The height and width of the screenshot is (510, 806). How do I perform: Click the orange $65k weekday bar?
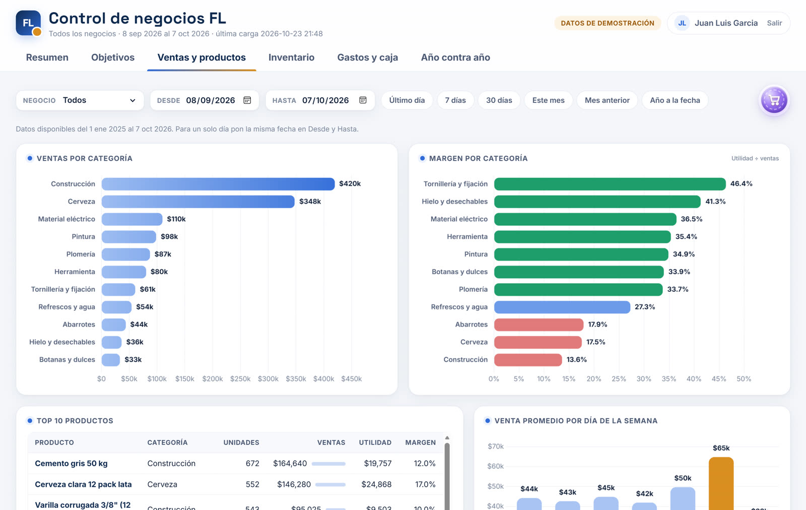[721, 484]
